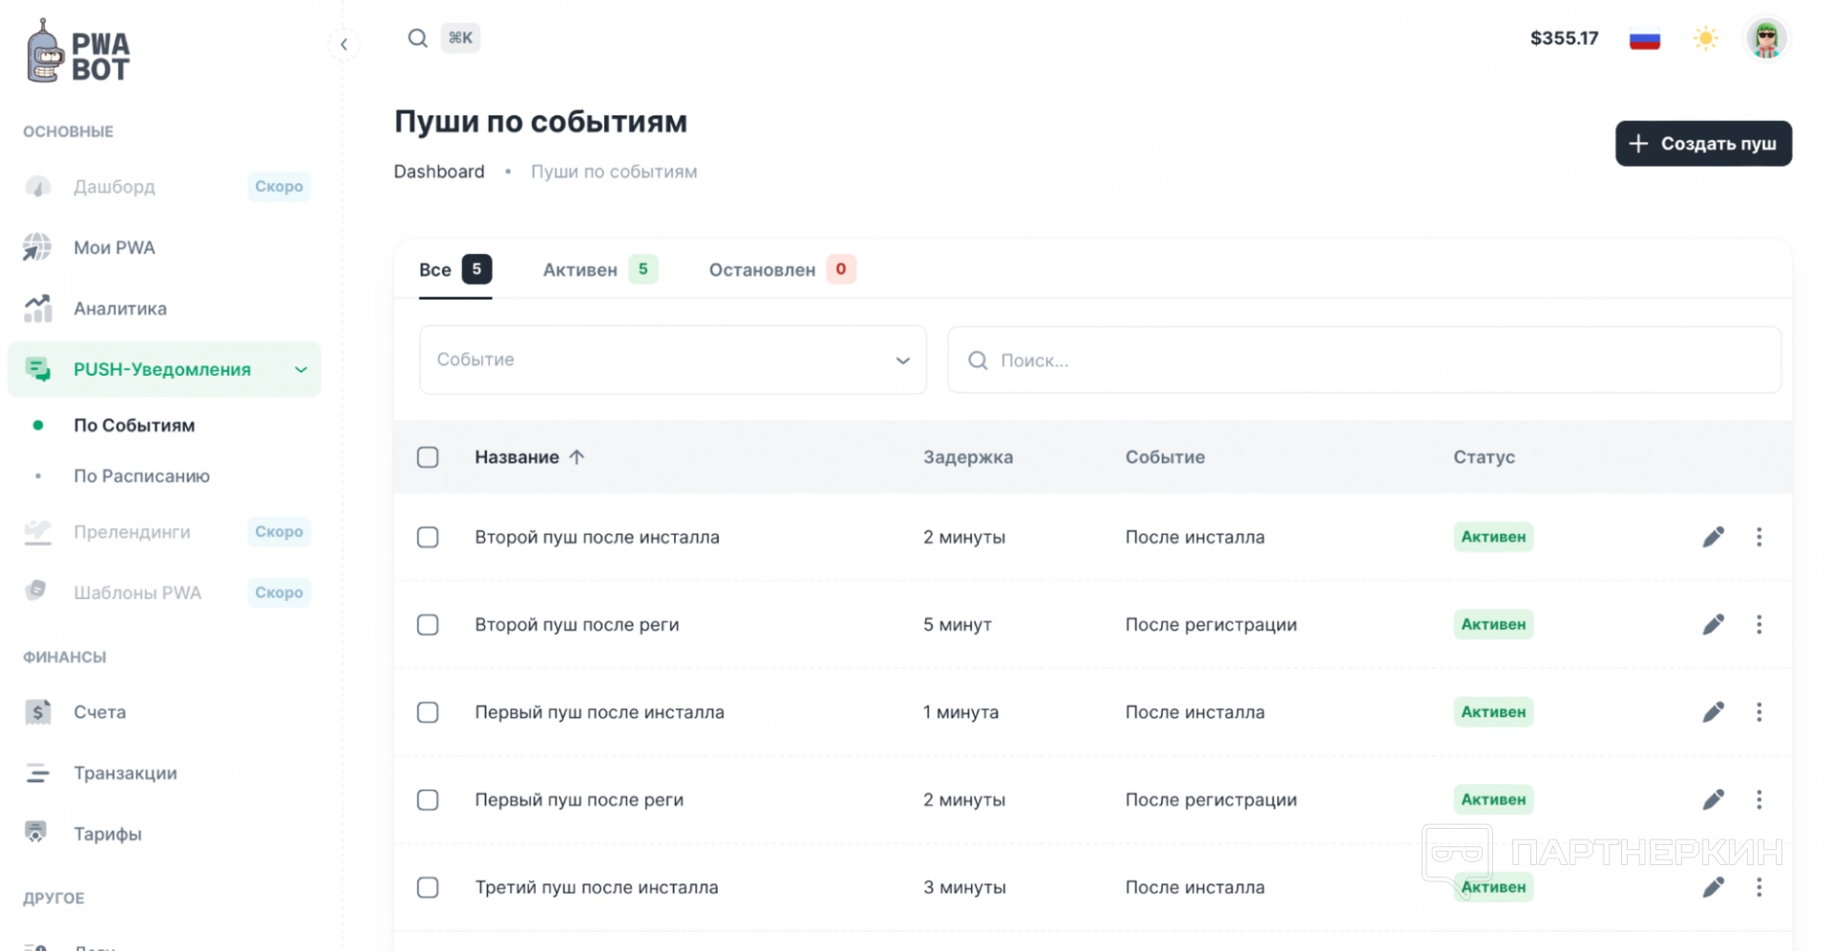This screenshot has width=1833, height=951.
Task: Go to the Dashboard breadcrumb link
Action: 439,172
